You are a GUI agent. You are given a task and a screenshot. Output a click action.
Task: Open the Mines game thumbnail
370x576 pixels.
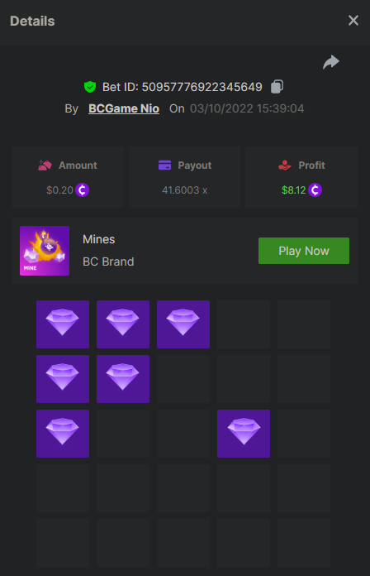(x=45, y=251)
